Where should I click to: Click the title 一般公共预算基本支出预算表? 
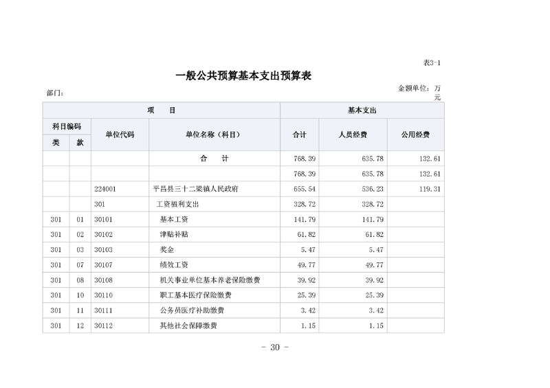(x=243, y=76)
